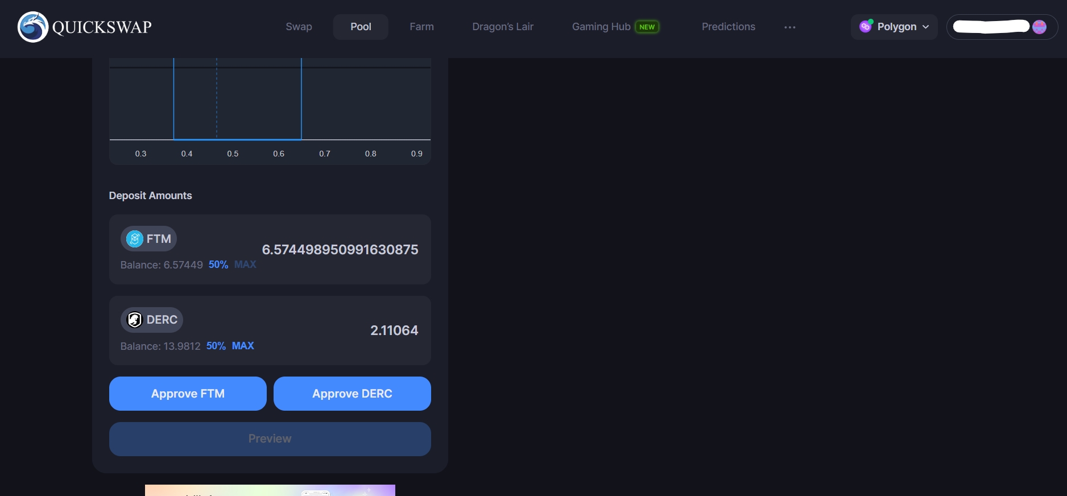
Task: Go to the Farm page
Action: (x=421, y=27)
